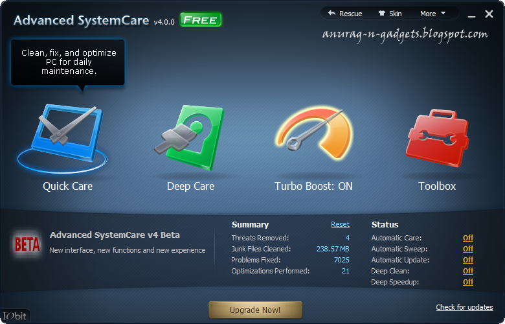This screenshot has width=505, height=324.
Task: Minimize the Advanced SystemCare window
Action: [471, 15]
